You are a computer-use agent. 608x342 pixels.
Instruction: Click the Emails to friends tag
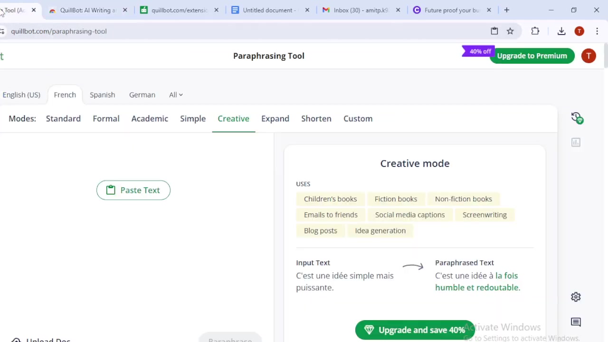[331, 215]
